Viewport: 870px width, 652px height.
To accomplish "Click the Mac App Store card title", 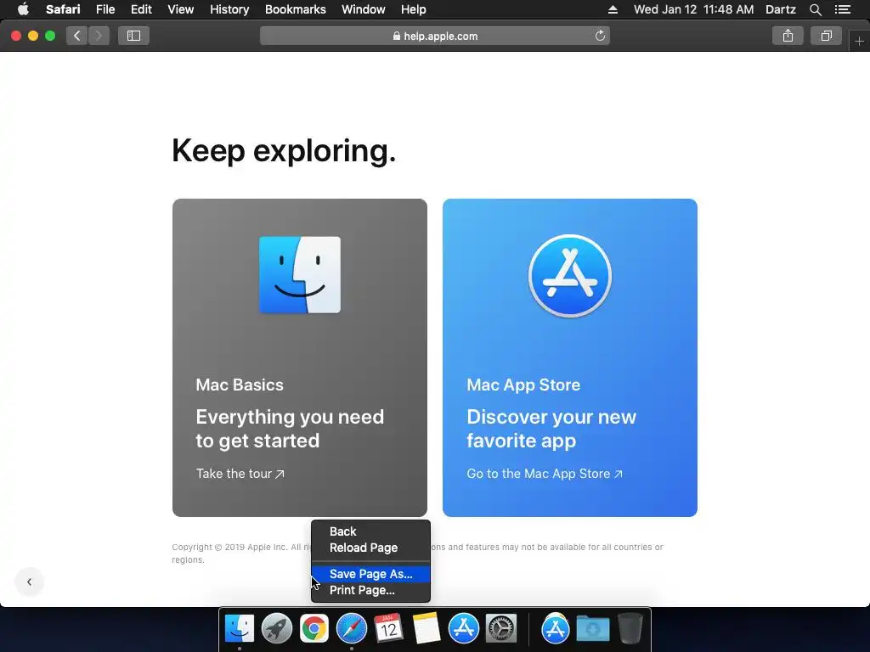I will (x=523, y=385).
